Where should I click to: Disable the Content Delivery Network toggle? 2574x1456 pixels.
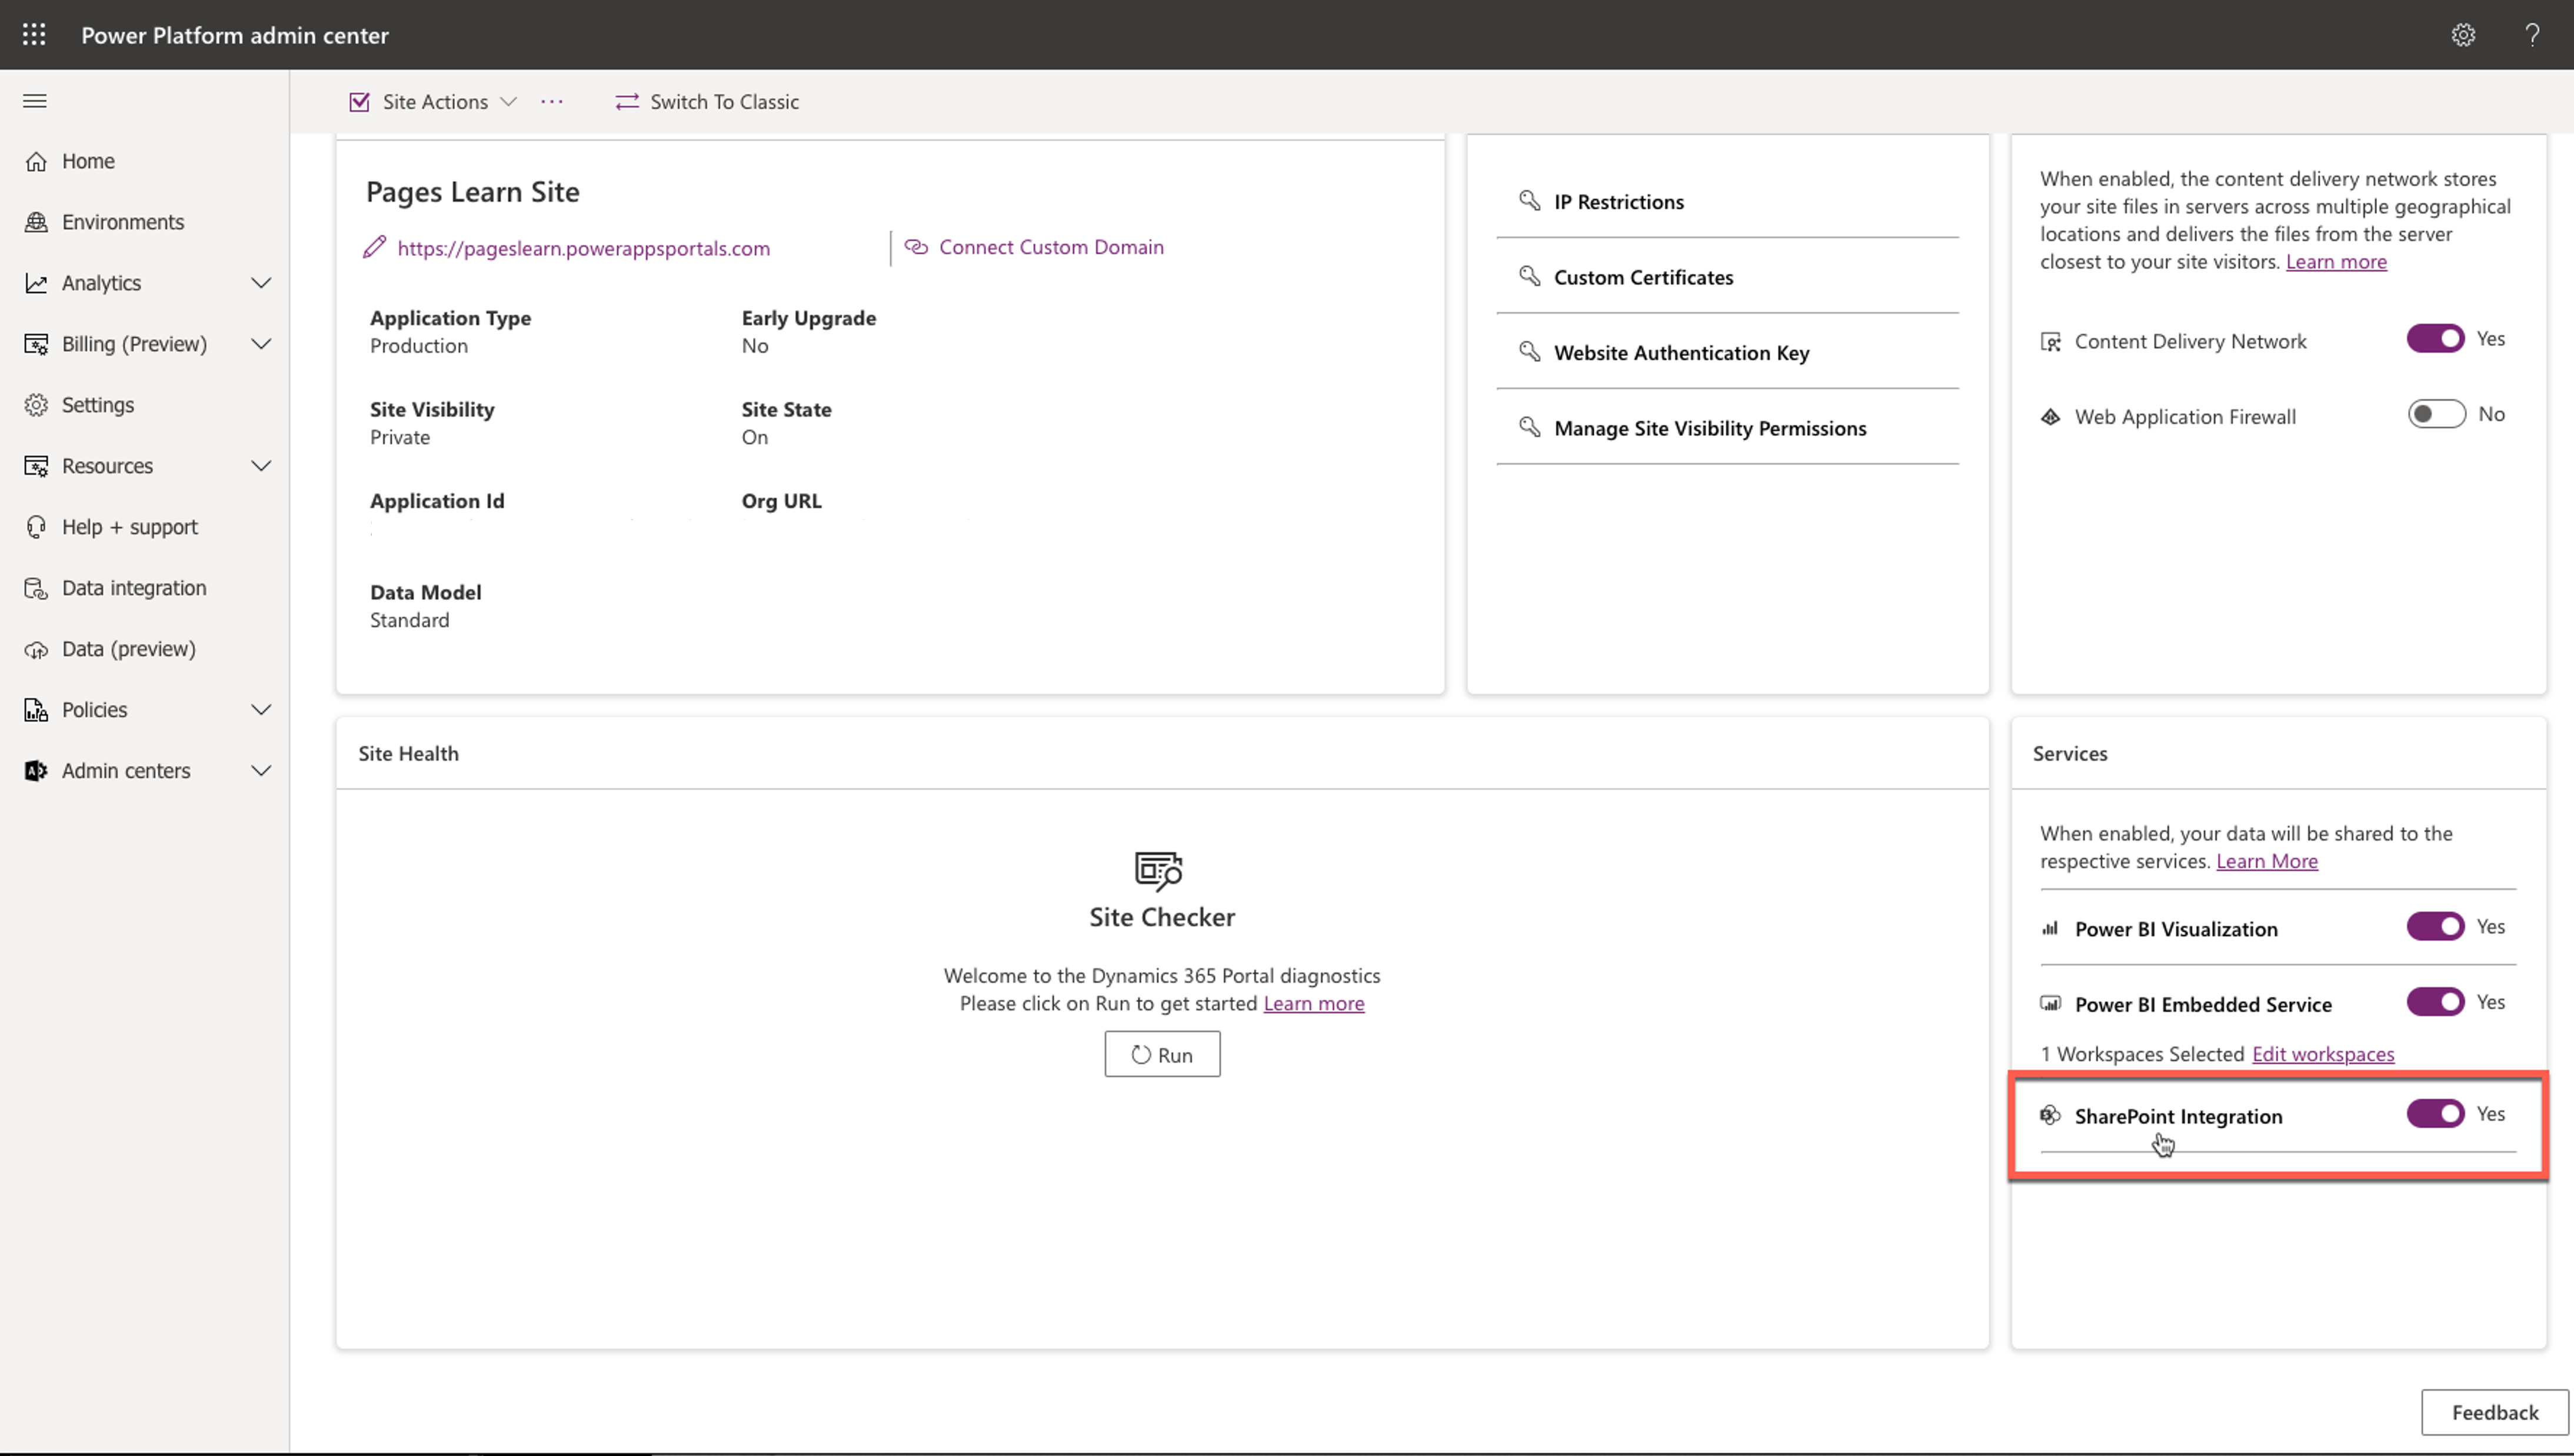point(2435,339)
